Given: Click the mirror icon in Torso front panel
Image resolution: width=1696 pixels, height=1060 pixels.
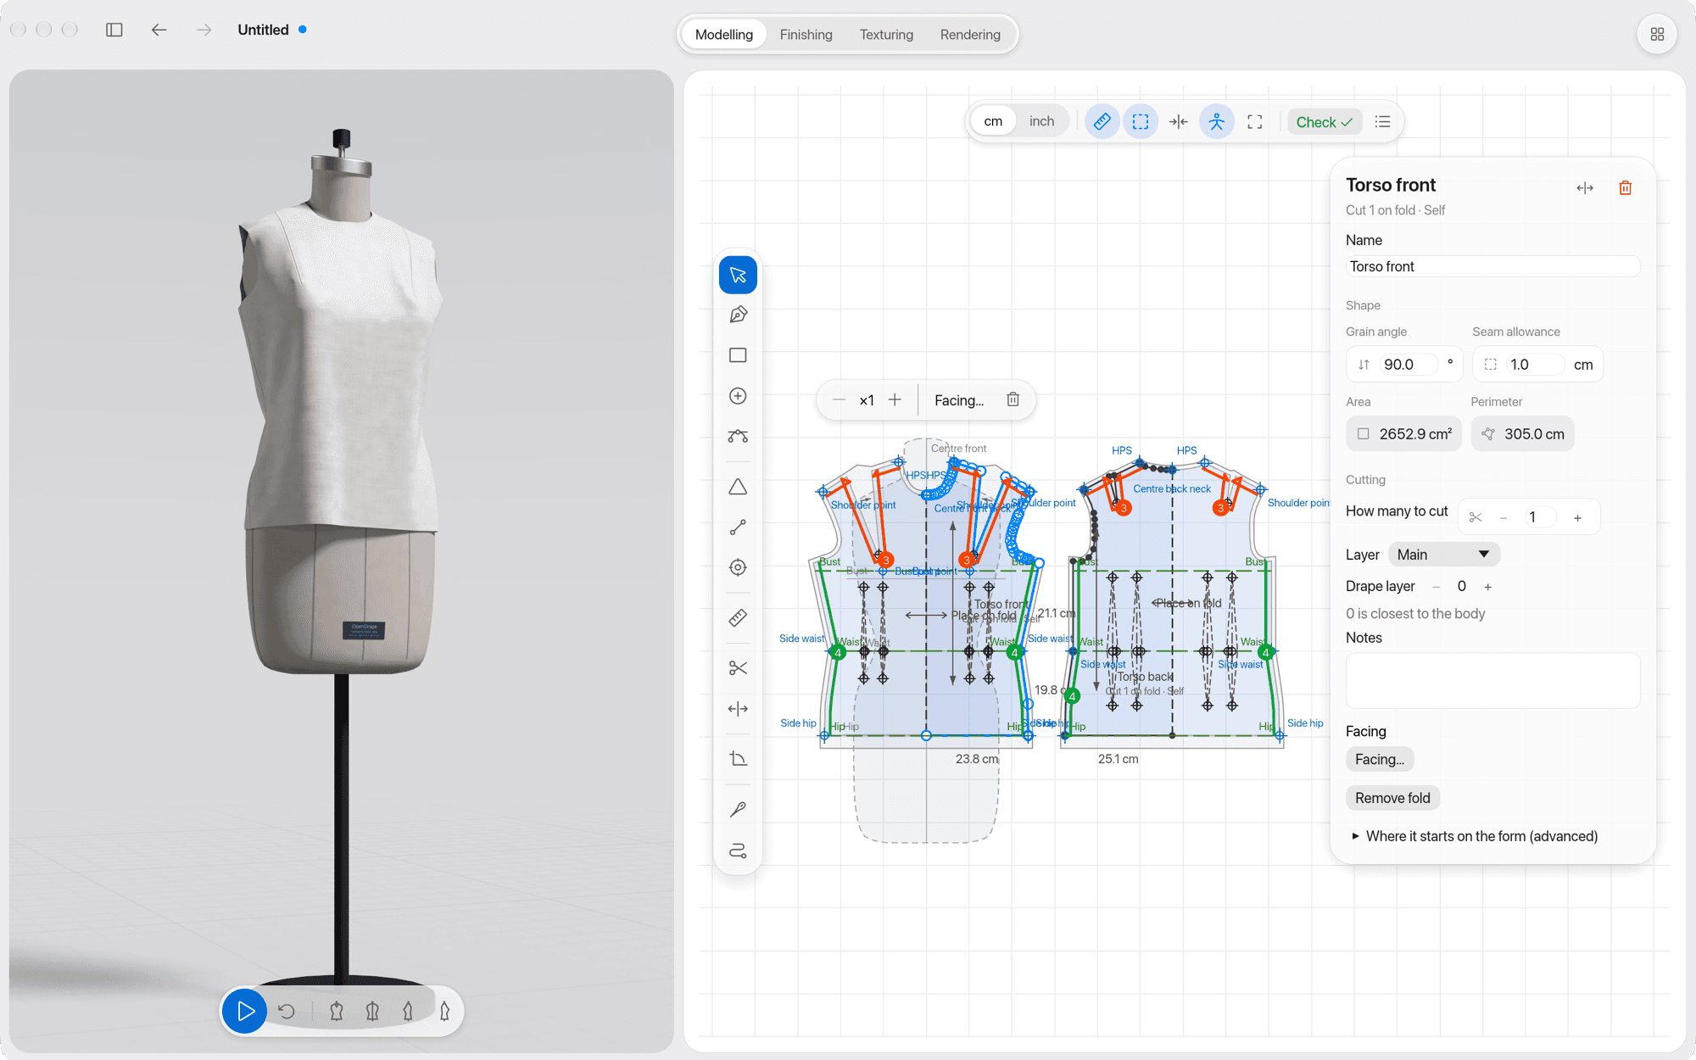Looking at the screenshot, I should pyautogui.click(x=1585, y=188).
